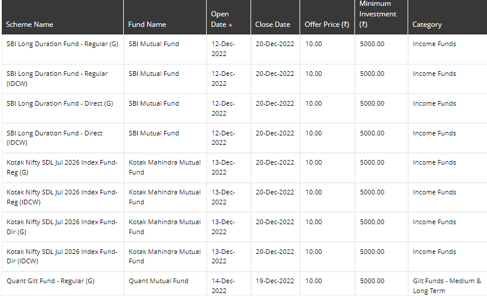The height and width of the screenshot is (296, 487).
Task: Click Income Funds category in first row
Action: 434,44
